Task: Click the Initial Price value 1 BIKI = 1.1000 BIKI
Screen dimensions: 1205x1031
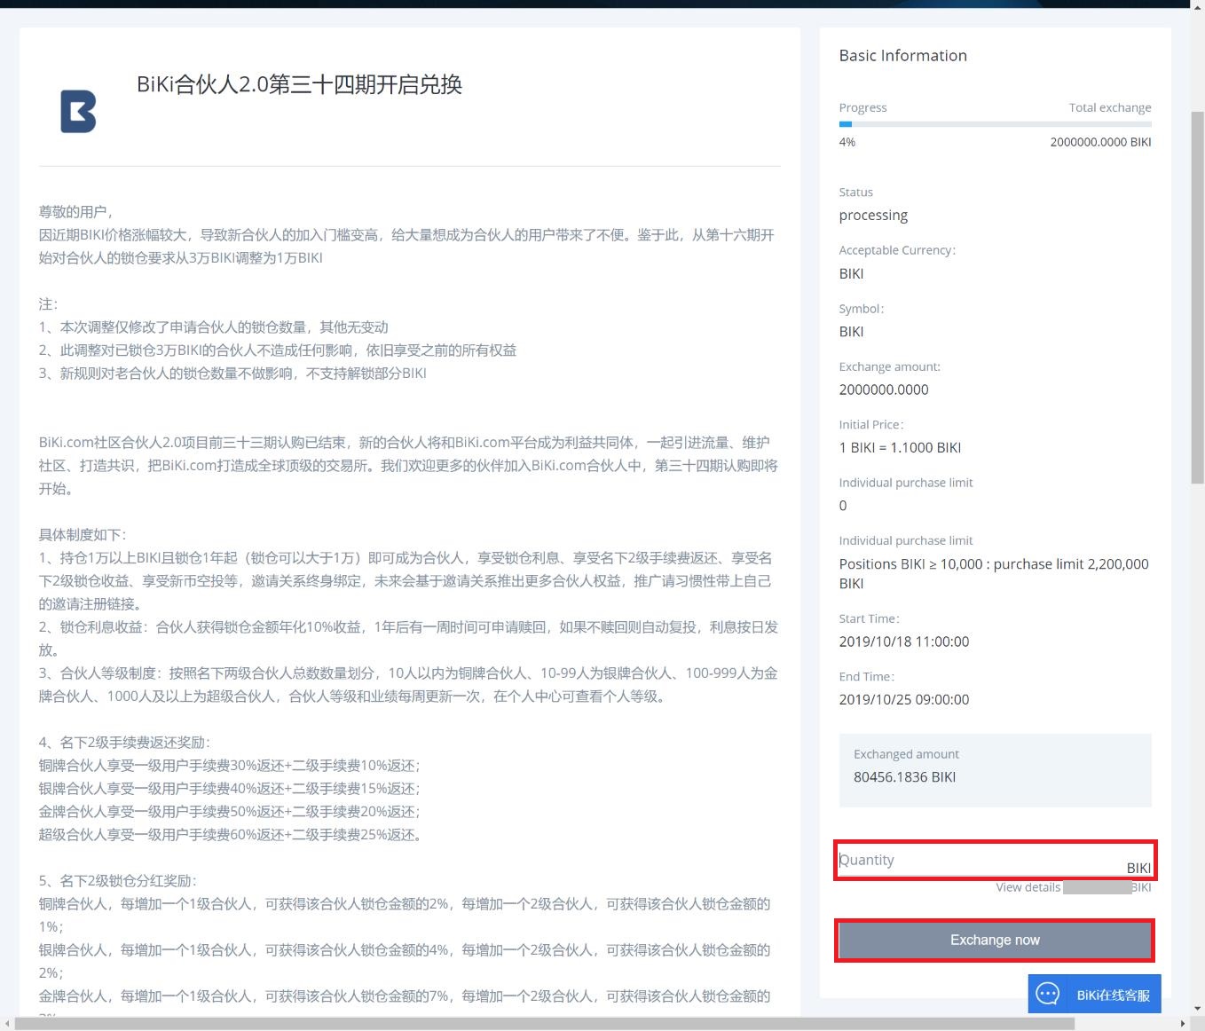Action: (900, 448)
